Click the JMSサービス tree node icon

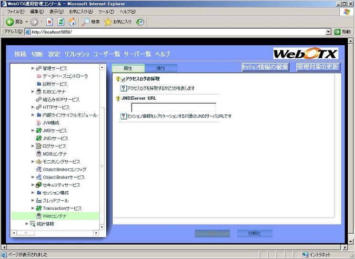(x=39, y=131)
